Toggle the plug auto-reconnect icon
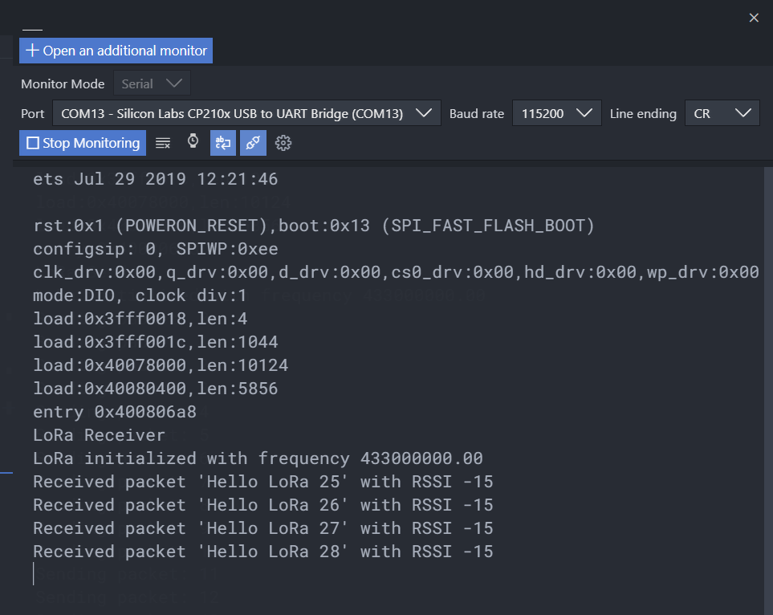The width and height of the screenshot is (773, 615). click(253, 143)
